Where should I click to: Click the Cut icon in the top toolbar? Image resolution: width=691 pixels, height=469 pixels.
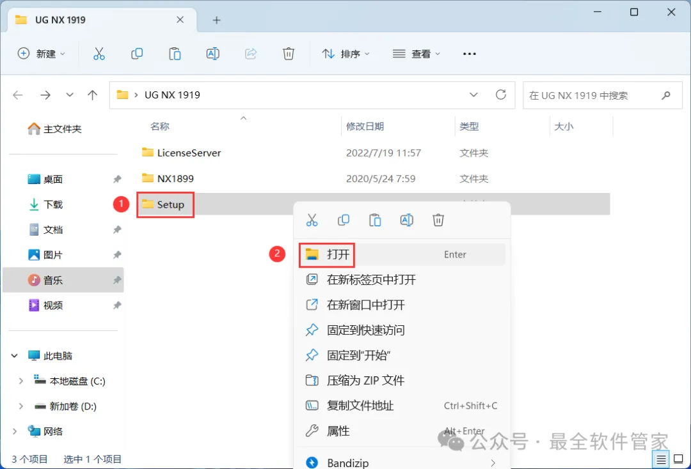[99, 54]
